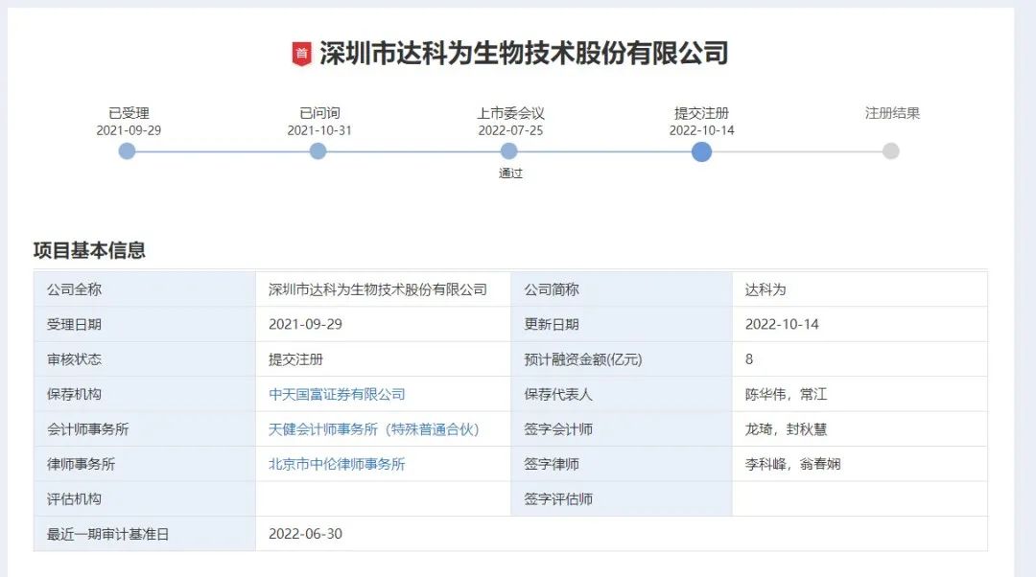Screen dimensions: 1036x577
Task: Open the 天健会计师事务所 accounting firm link
Action: pyautogui.click(x=373, y=429)
